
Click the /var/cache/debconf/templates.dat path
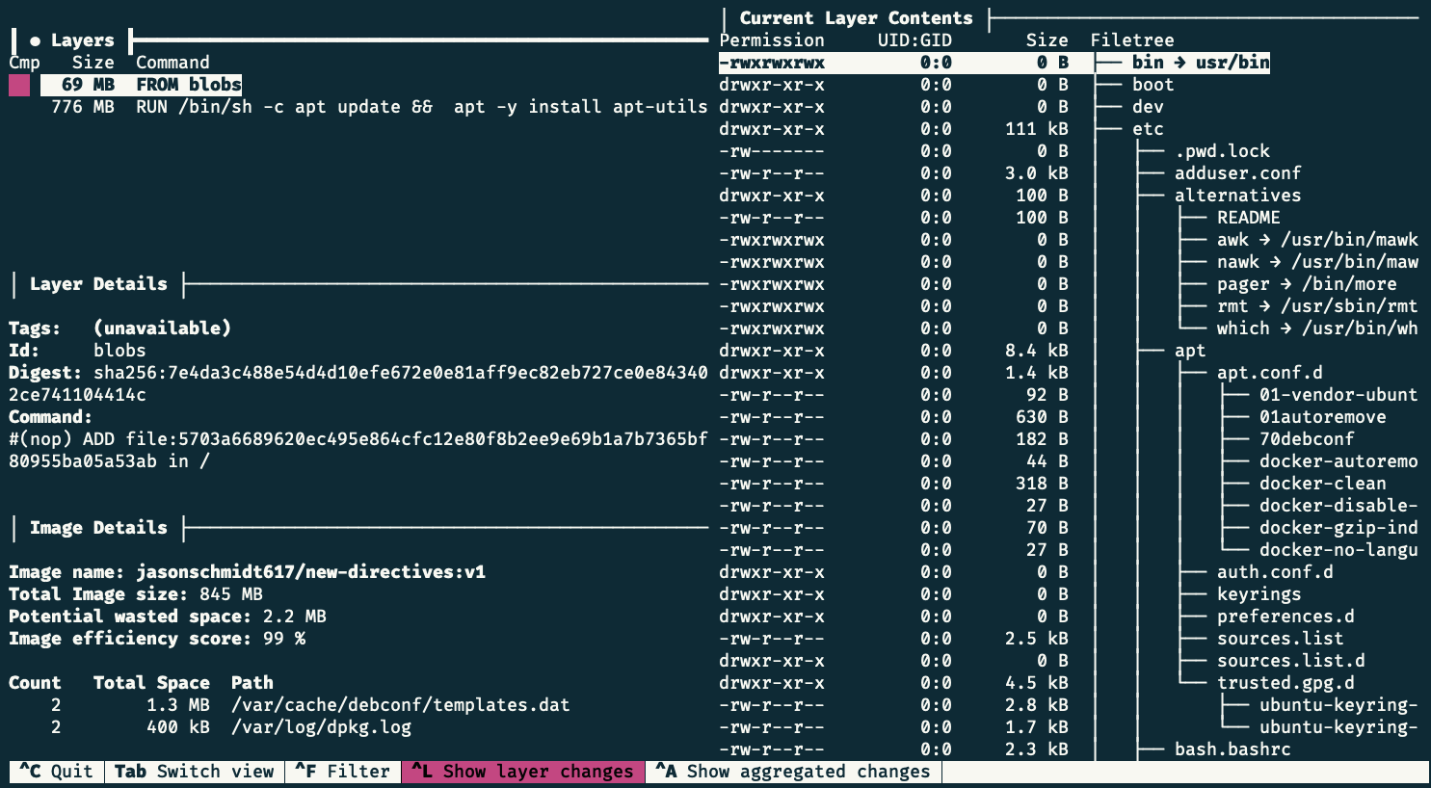coord(400,705)
